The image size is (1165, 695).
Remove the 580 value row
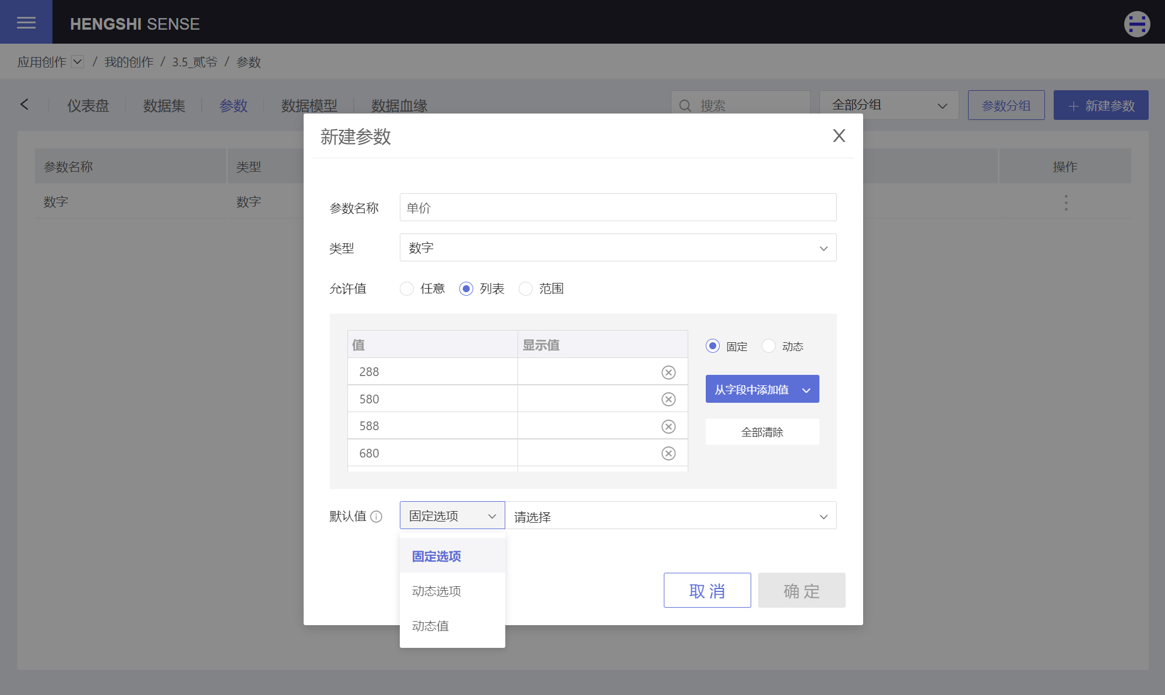tap(668, 399)
